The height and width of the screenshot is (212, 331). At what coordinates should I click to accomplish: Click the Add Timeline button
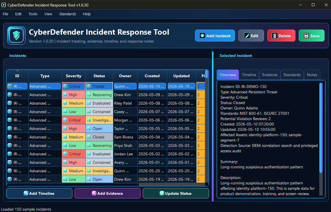coord(39,193)
